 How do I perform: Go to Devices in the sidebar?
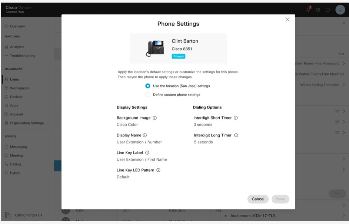(16, 97)
